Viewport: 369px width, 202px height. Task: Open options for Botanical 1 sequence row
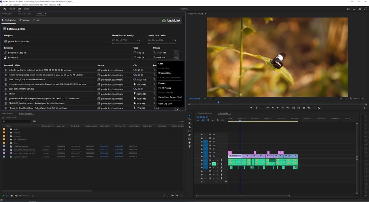pos(176,57)
